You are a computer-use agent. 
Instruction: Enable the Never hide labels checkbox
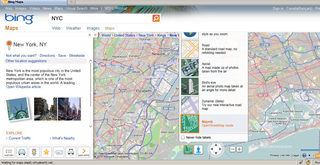(183, 137)
